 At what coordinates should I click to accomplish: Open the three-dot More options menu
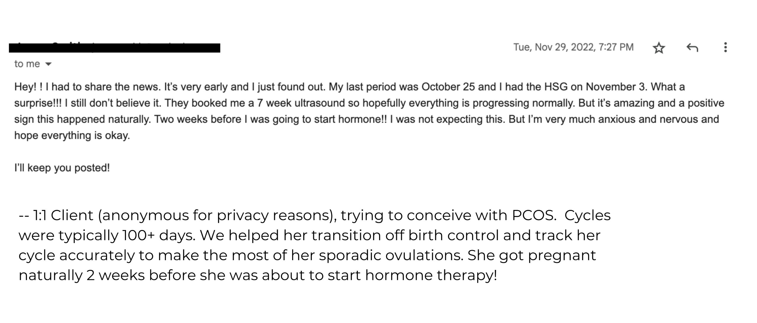(x=725, y=47)
